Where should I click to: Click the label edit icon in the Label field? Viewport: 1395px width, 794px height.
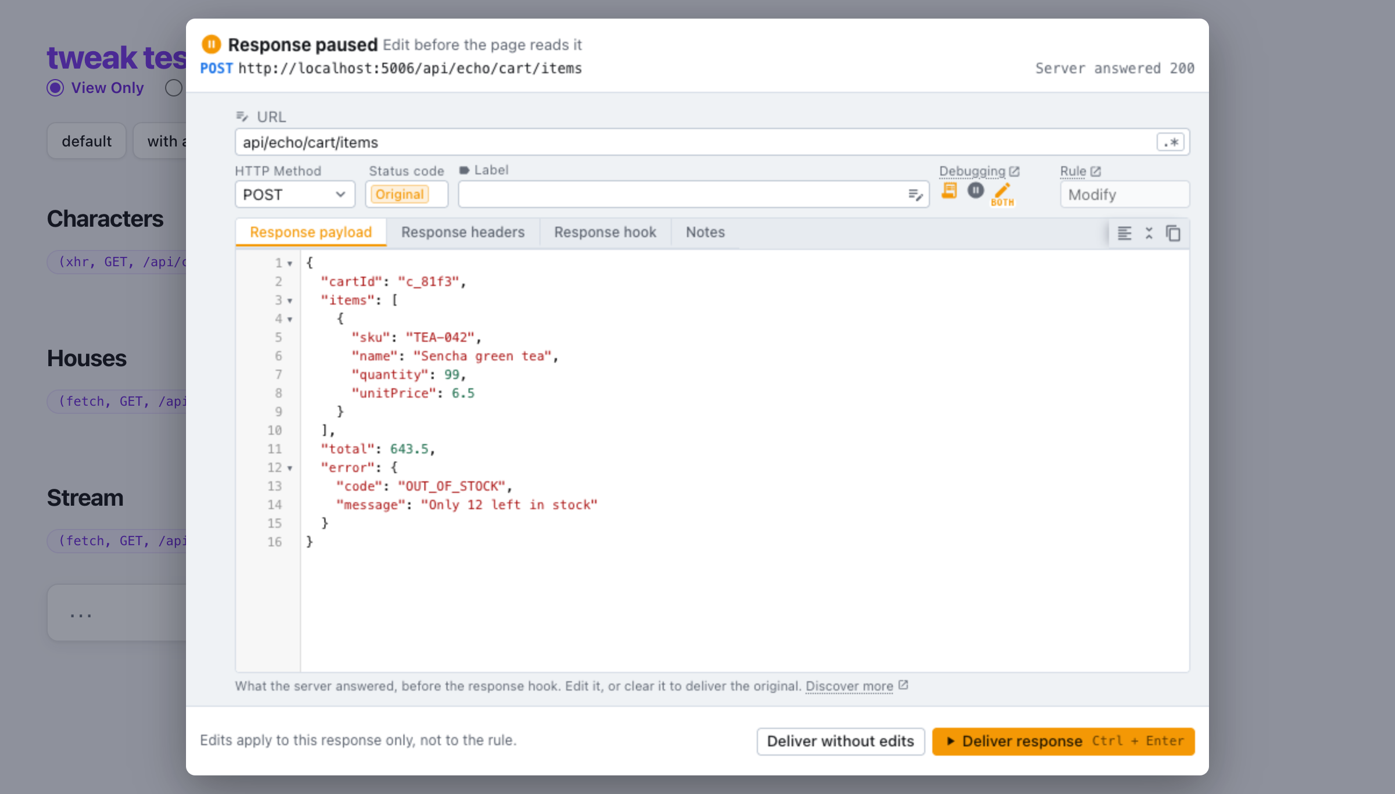[915, 195]
